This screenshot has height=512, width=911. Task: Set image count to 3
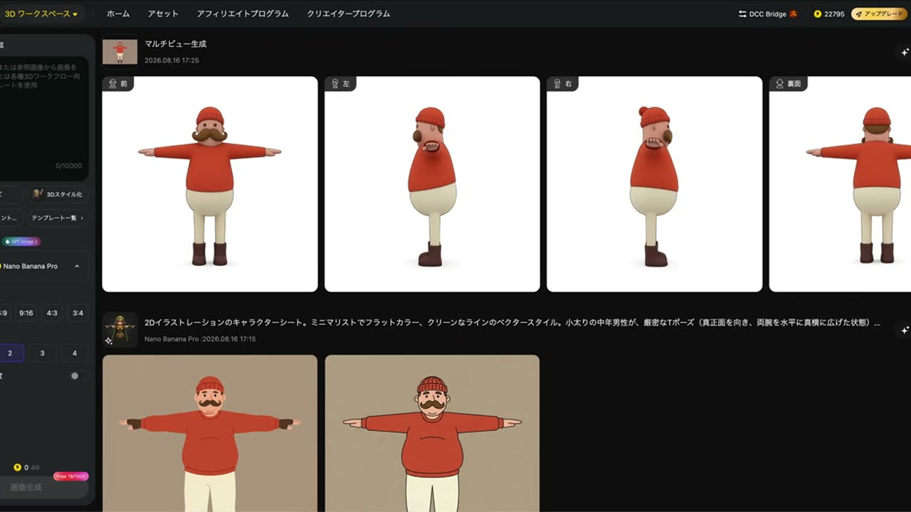coord(42,353)
